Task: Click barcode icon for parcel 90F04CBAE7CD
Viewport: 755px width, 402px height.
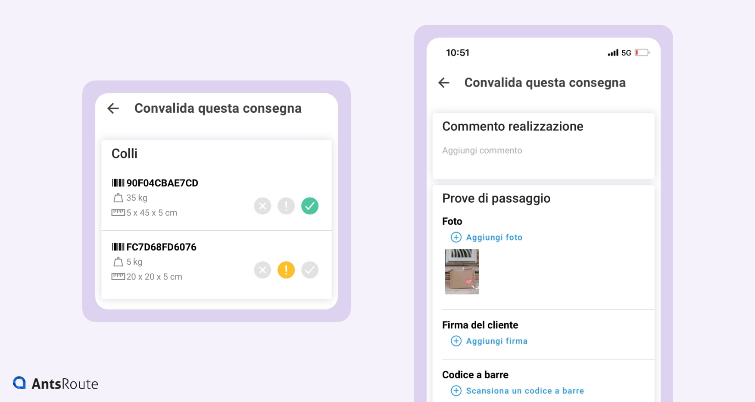Action: pyautogui.click(x=118, y=183)
